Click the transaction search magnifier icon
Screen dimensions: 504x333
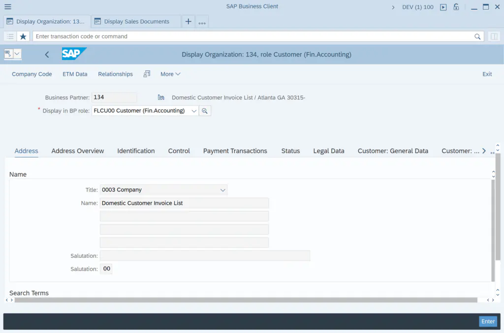pos(477,36)
